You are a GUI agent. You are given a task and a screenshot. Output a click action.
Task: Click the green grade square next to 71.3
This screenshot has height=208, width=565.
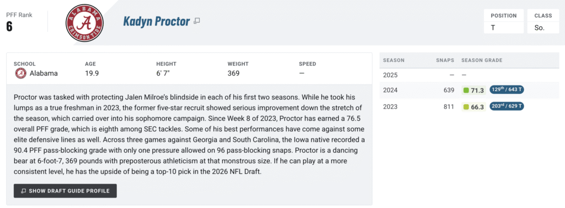466,90
